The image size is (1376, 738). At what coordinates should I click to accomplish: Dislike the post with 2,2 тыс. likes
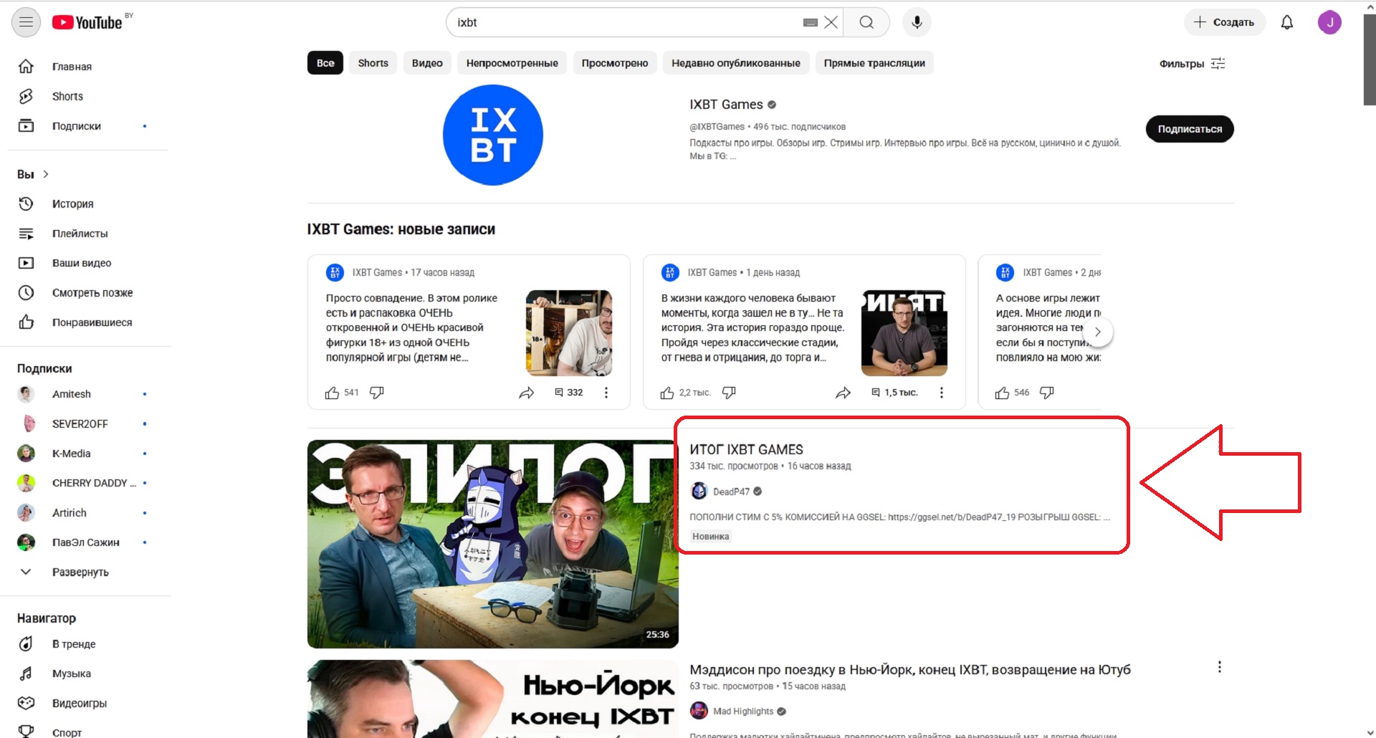pyautogui.click(x=729, y=393)
